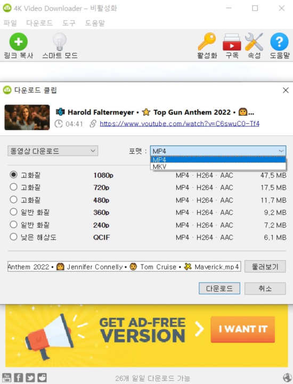
Task: Open the 파일 menu
Action: click(x=10, y=23)
